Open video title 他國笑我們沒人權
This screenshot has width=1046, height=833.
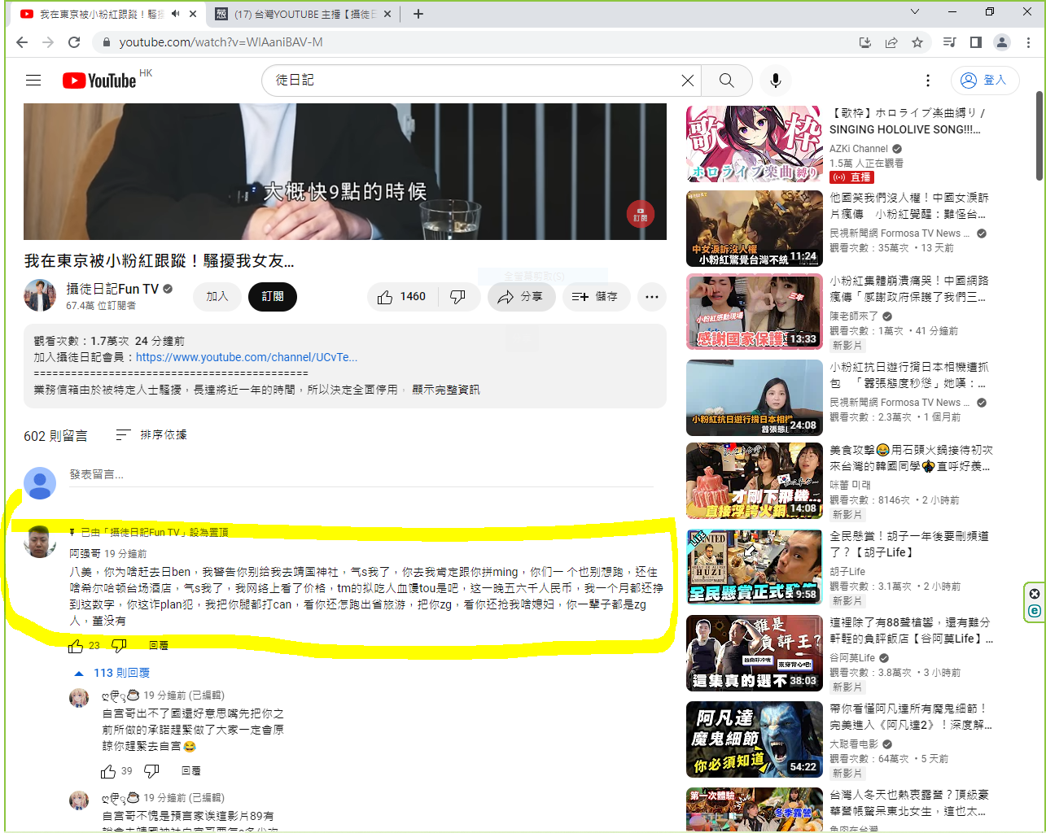pos(909,206)
